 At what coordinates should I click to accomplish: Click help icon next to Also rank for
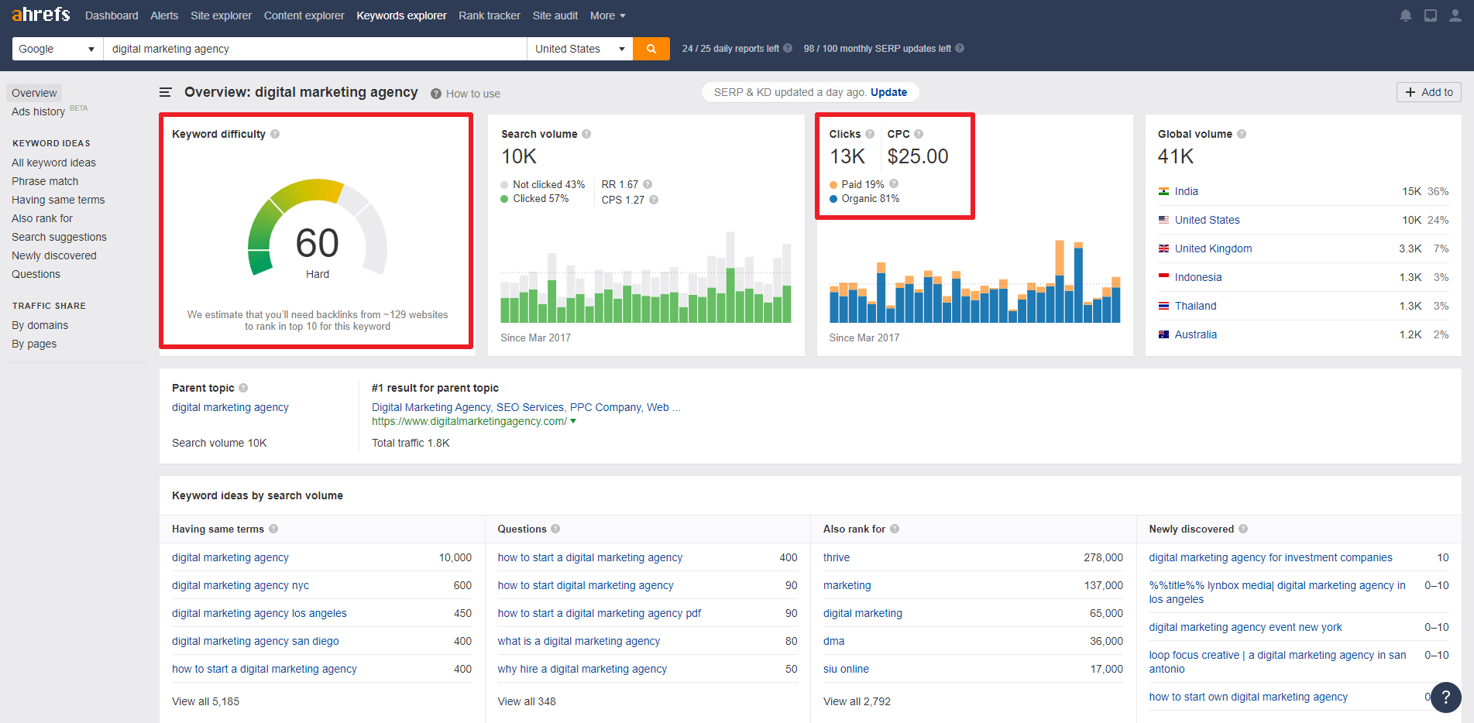tap(895, 529)
